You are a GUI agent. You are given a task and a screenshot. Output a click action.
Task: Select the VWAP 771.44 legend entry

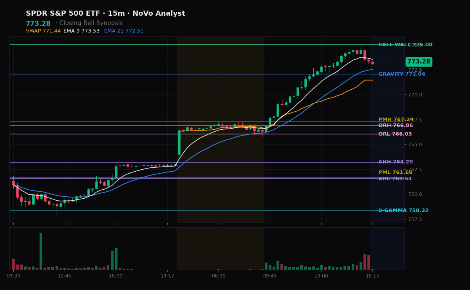43,31
